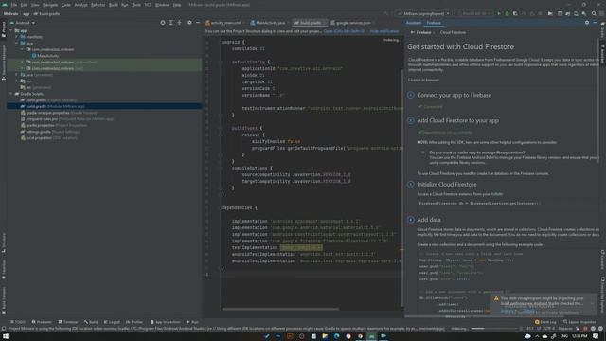Open the VCS menu
This screenshot has height=341, width=606.
pyautogui.click(x=148, y=5)
